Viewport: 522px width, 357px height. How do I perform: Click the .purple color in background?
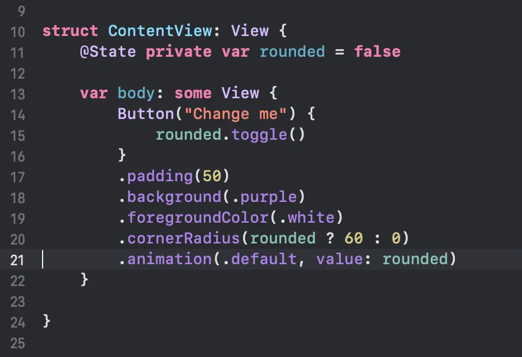point(264,197)
